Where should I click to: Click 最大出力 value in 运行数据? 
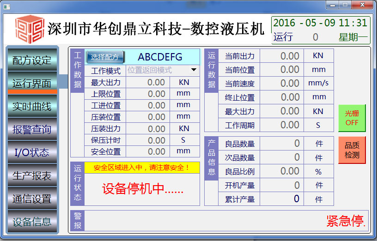tap(282, 111)
